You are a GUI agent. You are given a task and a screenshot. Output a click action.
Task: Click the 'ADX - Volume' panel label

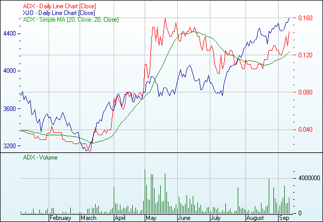coord(40,157)
